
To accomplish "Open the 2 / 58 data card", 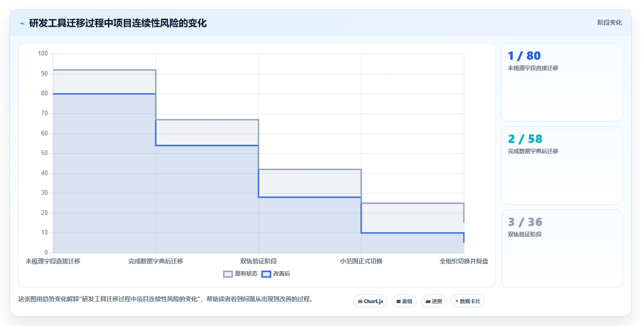I will point(562,165).
